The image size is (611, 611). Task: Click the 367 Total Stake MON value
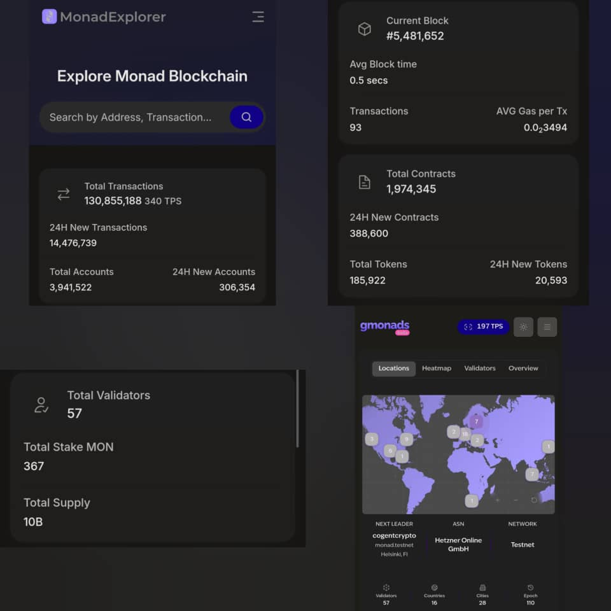tap(34, 466)
